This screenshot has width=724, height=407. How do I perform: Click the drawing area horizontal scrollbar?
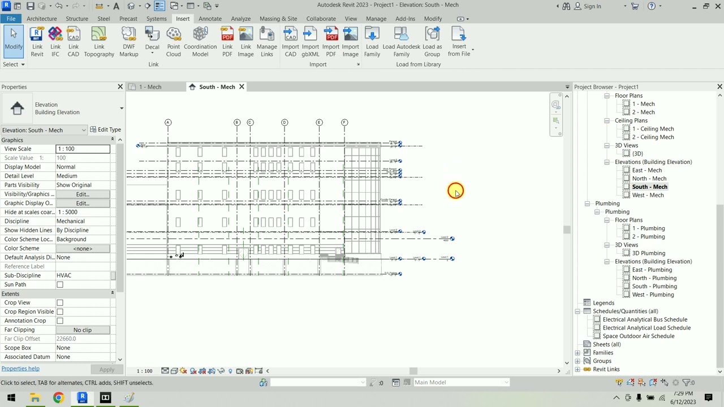tap(413, 371)
